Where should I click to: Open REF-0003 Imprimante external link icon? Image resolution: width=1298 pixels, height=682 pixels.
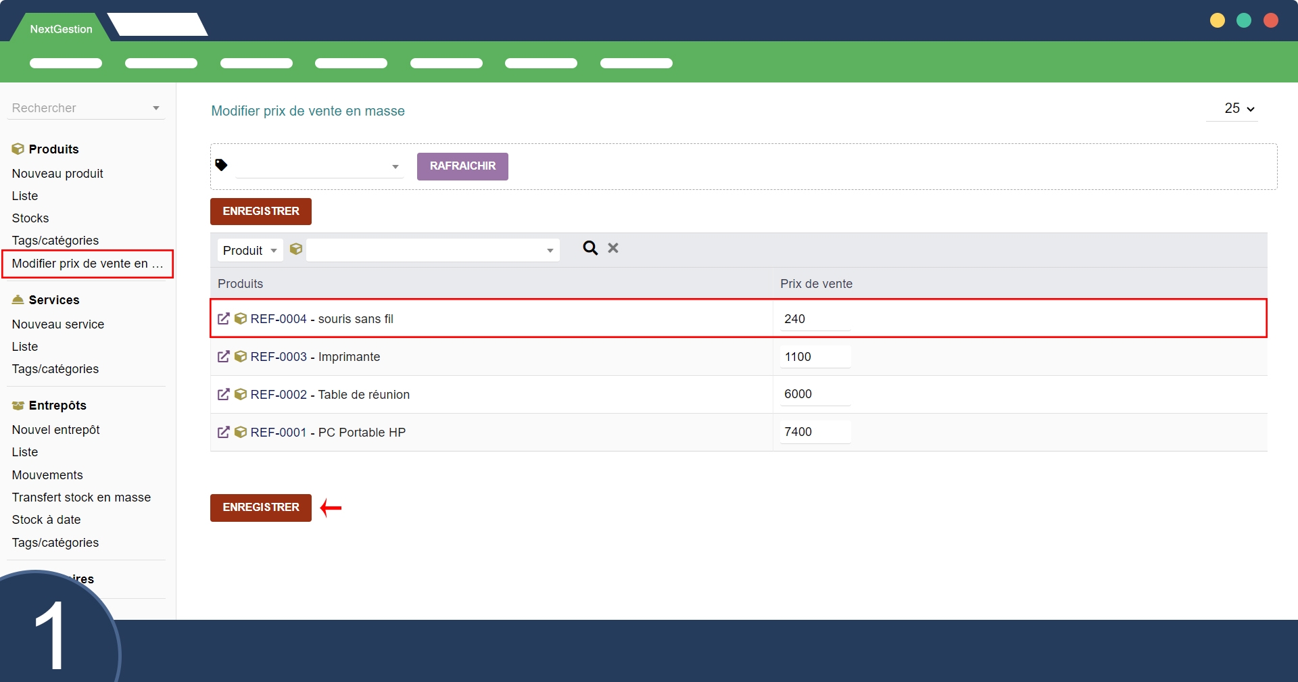[x=224, y=356]
